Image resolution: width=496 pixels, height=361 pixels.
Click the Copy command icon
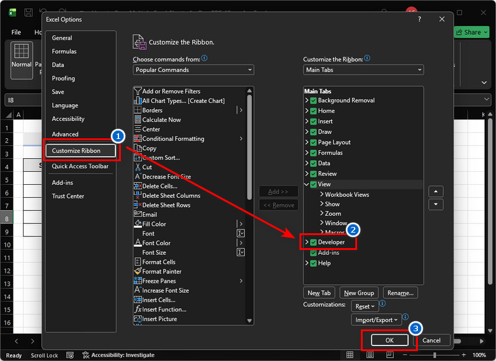138,148
